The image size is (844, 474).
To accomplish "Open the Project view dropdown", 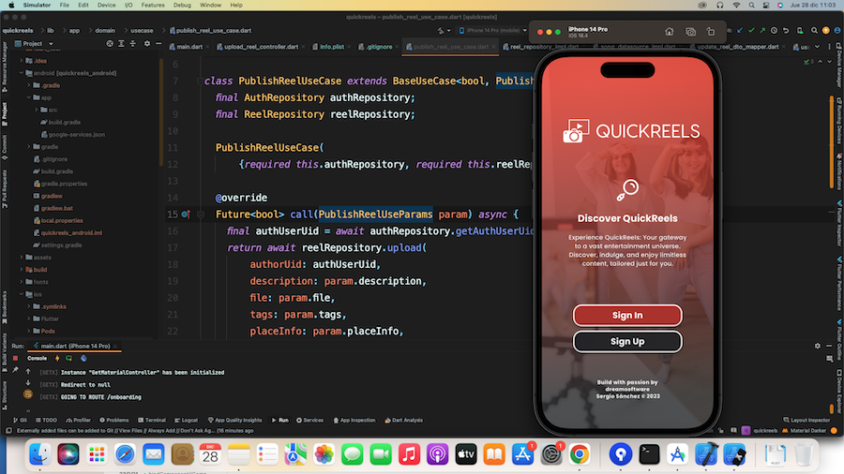I will click(x=52, y=43).
